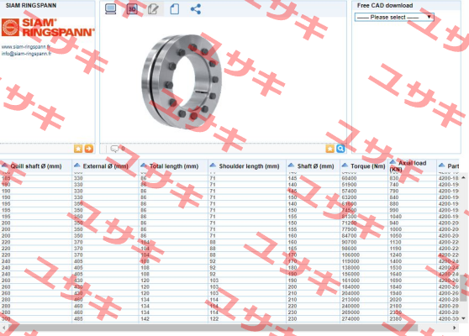The height and width of the screenshot is (336, 469).
Task: Click favorite star icon beside the magnifier
Action: tap(330, 149)
